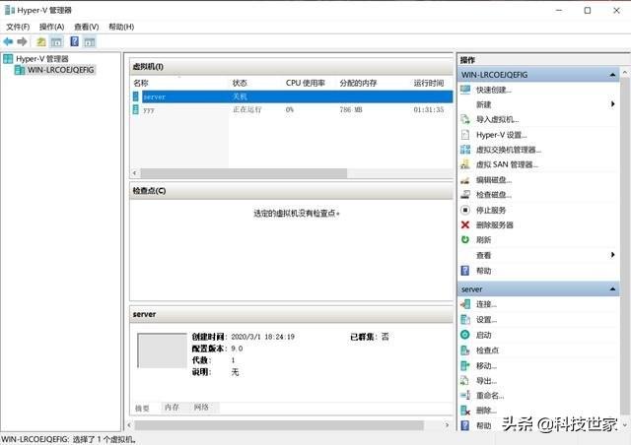Click the green 刷新 refresh icon

[465, 239]
